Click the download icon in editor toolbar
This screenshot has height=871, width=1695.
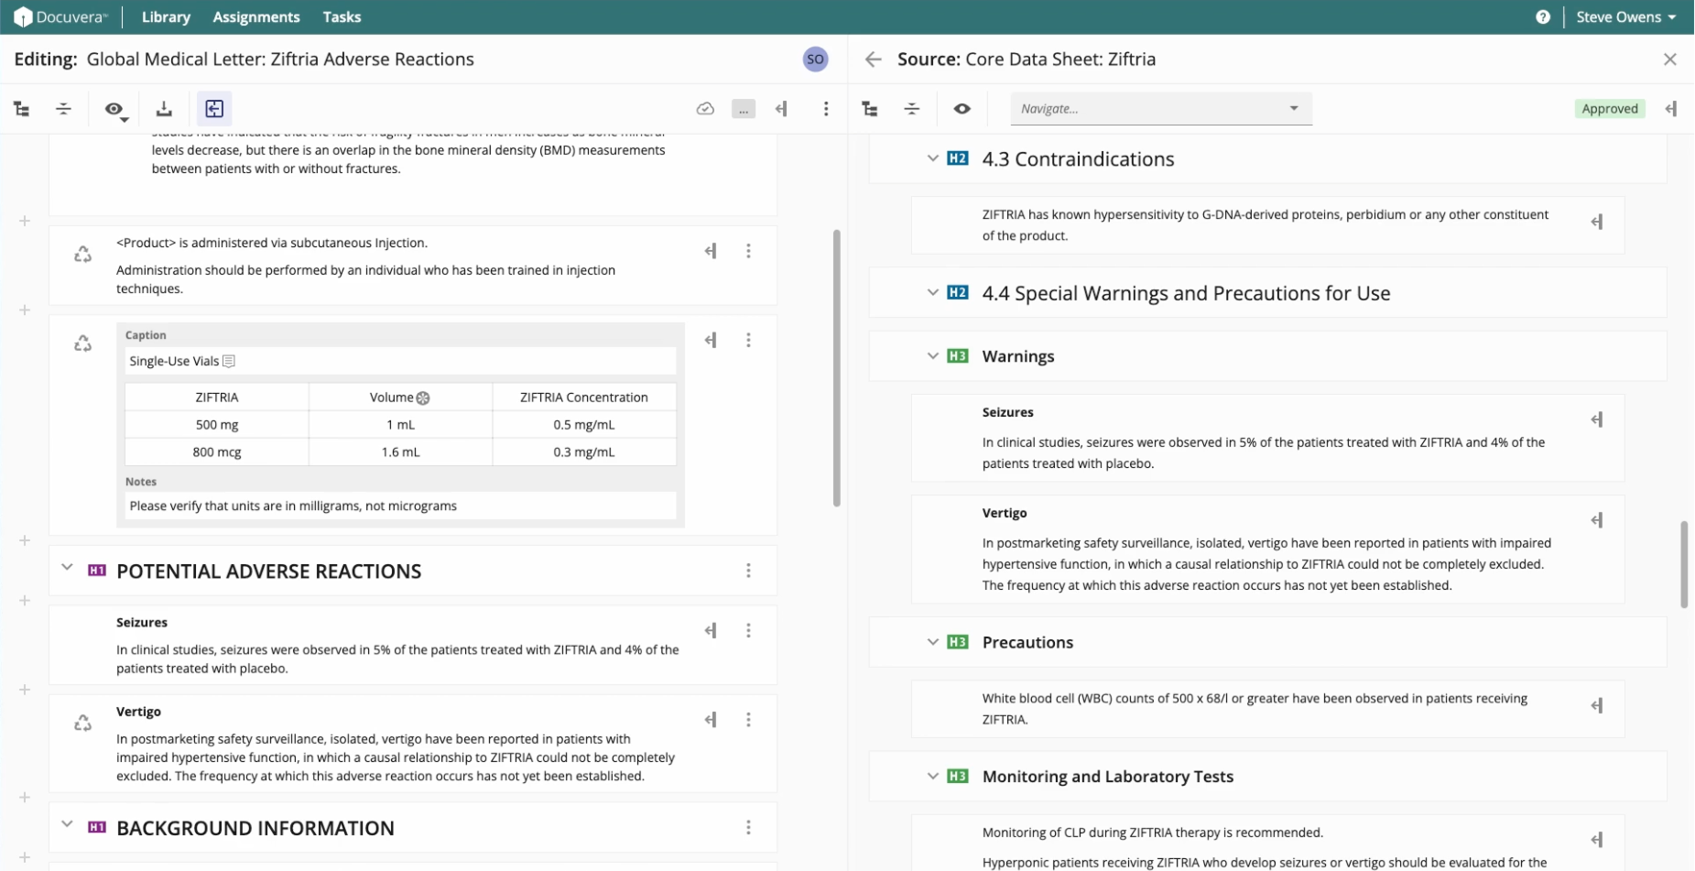[164, 109]
